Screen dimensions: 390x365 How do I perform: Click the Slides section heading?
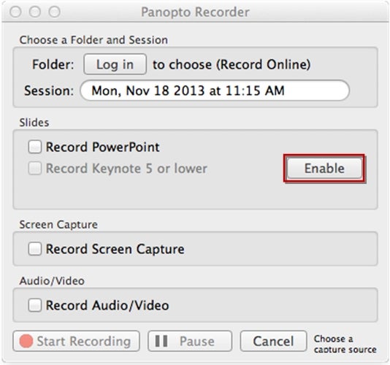coord(34,123)
